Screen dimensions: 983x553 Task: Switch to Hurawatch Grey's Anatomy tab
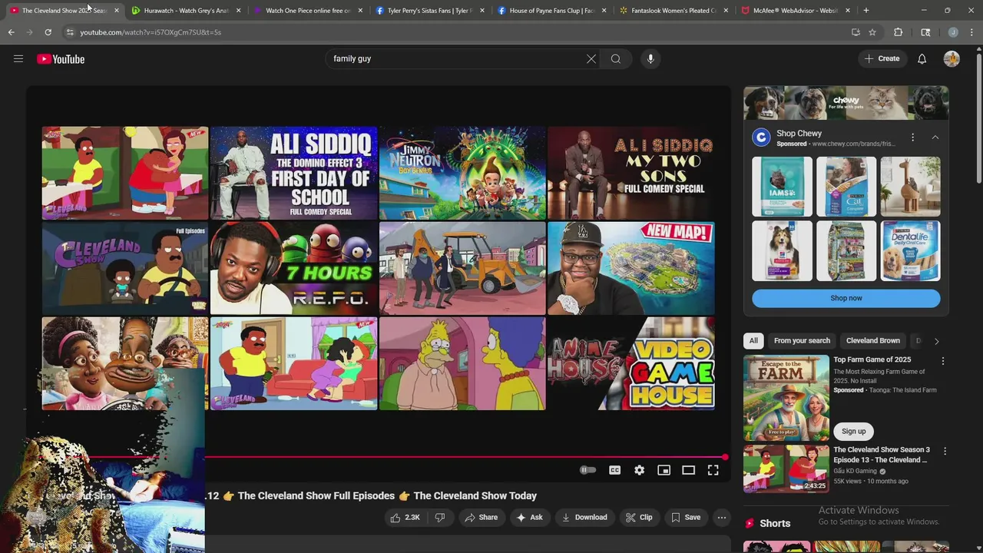coord(187,11)
